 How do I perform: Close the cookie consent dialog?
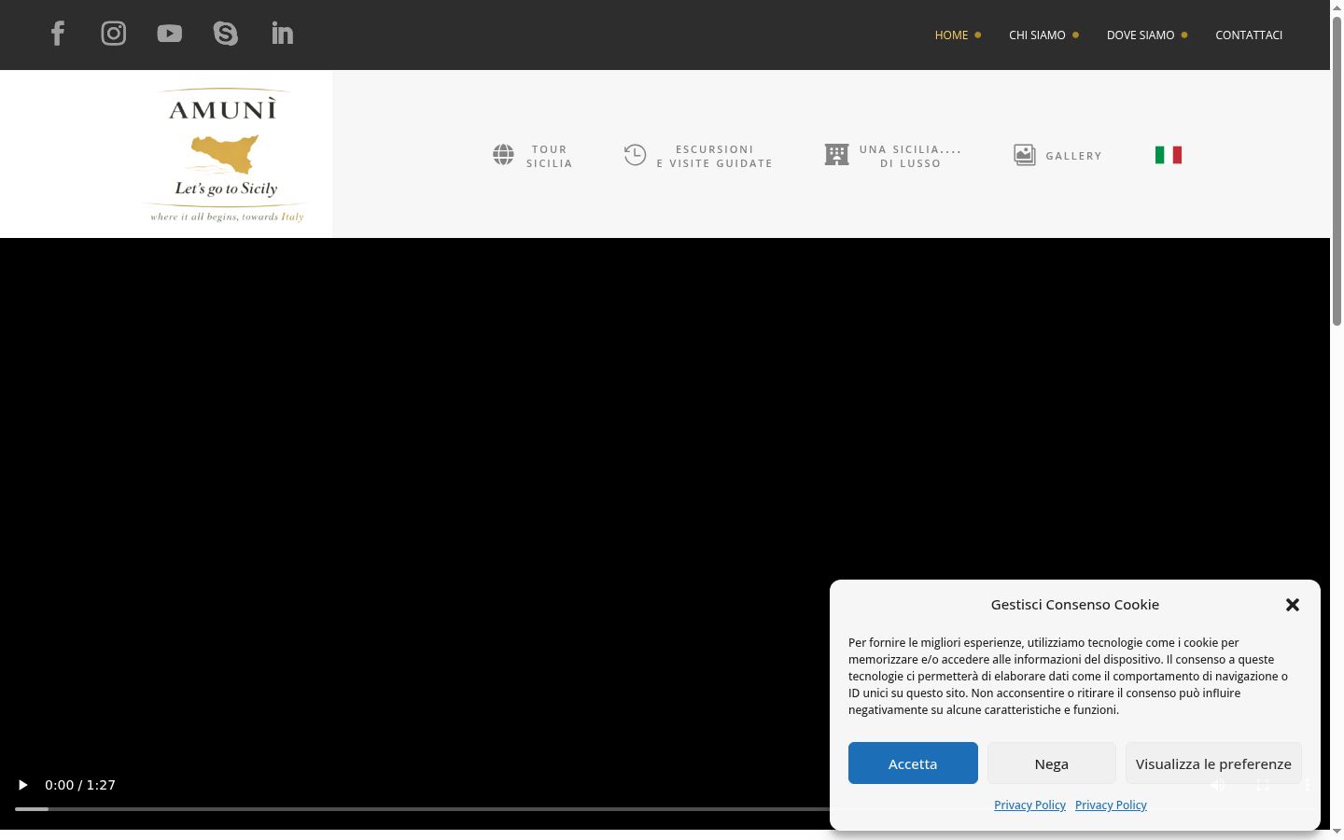(1293, 605)
